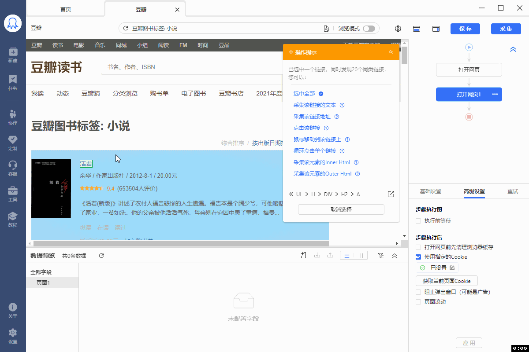Enable the 执行前等待 checkbox
This screenshot has width=529, height=352.
pyautogui.click(x=418, y=221)
